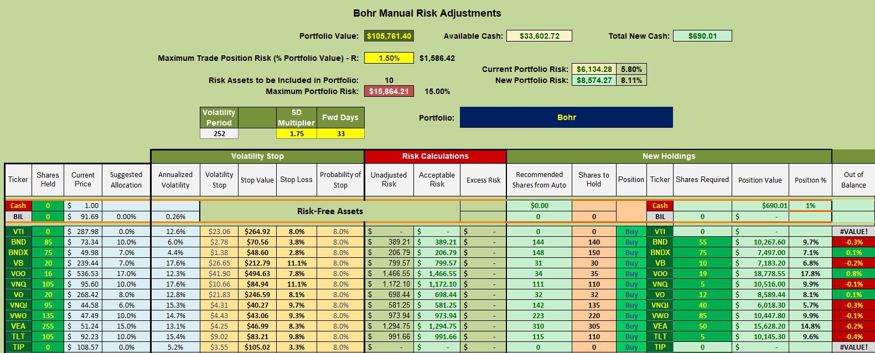875x353 pixels.
Task: Select VNQI unadjusted risk 581.25
Action: click(389, 305)
